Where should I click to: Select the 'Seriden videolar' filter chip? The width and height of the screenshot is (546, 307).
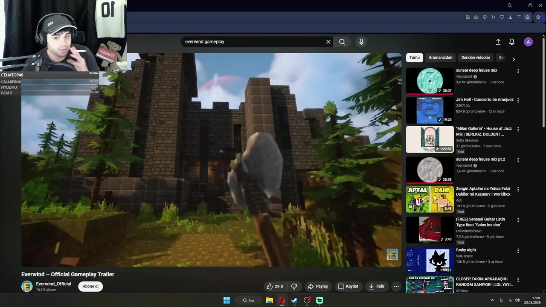[476, 58]
